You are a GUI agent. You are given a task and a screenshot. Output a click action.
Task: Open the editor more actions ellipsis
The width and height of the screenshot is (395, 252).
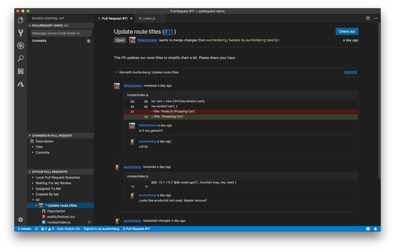[x=376, y=19]
